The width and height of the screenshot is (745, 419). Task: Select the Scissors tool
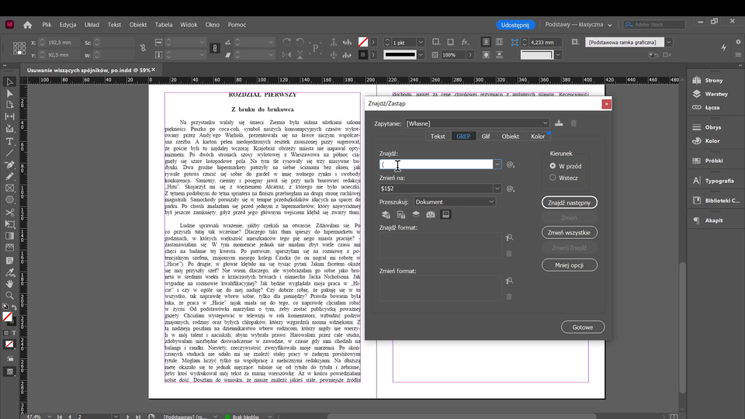9,212
